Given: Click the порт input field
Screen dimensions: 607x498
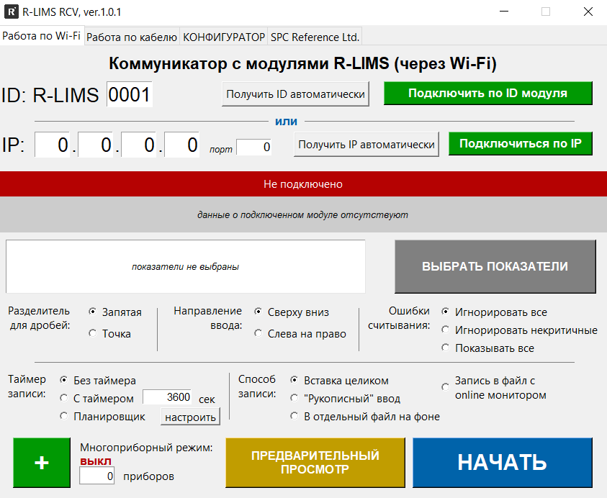Looking at the screenshot, I should point(254,147).
